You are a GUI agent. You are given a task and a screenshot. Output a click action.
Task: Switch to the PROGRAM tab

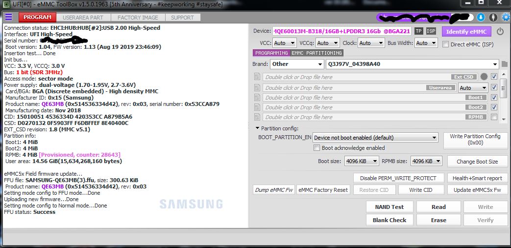[37, 17]
